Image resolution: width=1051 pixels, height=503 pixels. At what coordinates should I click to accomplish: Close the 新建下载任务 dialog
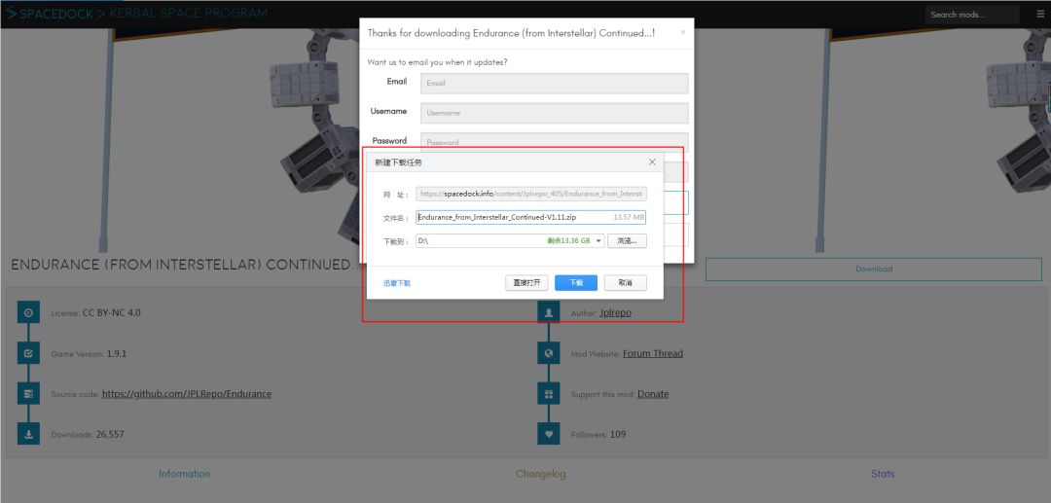pyautogui.click(x=652, y=162)
